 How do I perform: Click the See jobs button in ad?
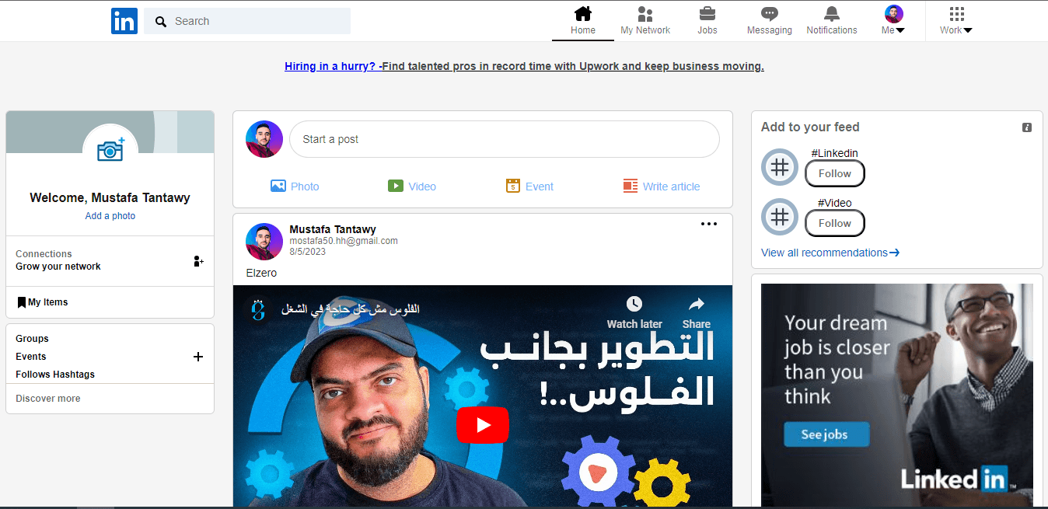[x=826, y=434]
